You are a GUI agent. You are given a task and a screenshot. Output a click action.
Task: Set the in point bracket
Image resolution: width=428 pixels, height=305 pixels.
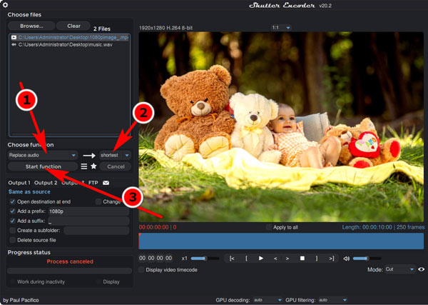click(246, 259)
